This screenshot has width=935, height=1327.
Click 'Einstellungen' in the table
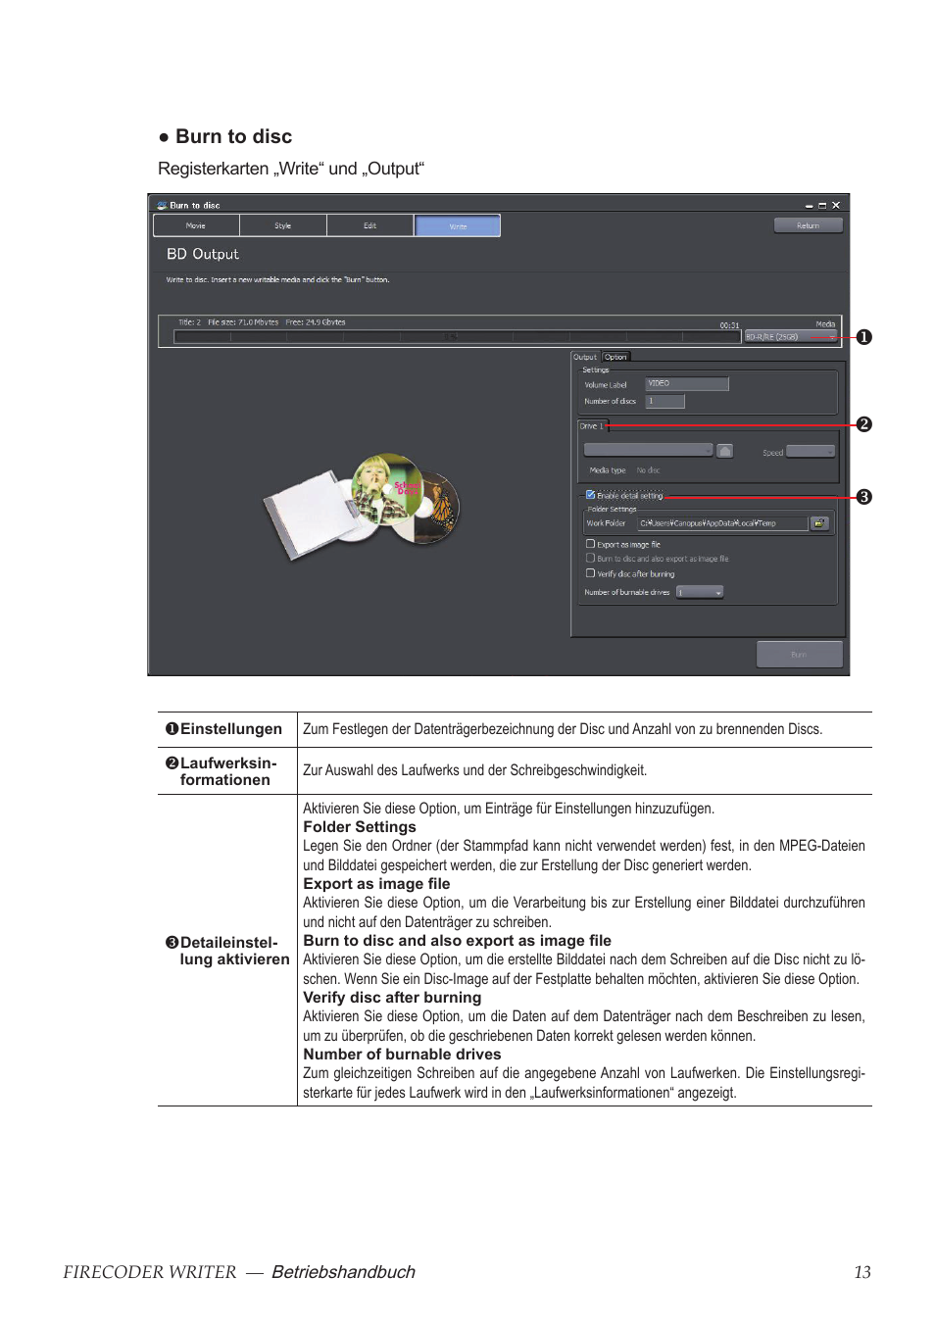(230, 729)
